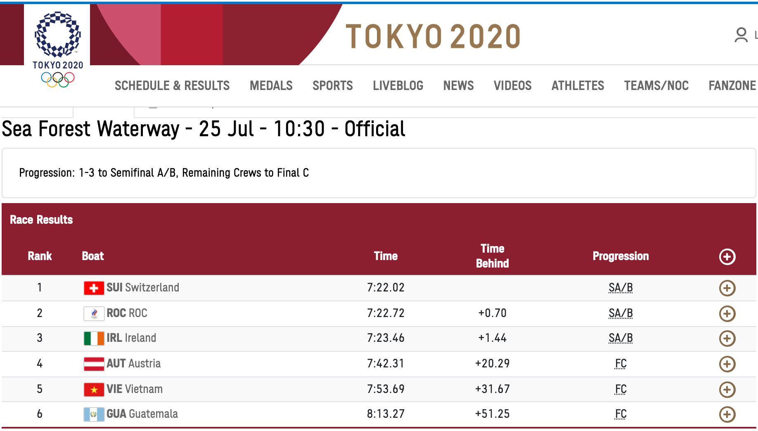This screenshot has width=758, height=431.
Task: Switch to the LIVEBLOG section
Action: (398, 85)
